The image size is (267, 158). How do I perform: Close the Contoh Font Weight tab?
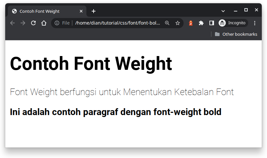(81, 11)
